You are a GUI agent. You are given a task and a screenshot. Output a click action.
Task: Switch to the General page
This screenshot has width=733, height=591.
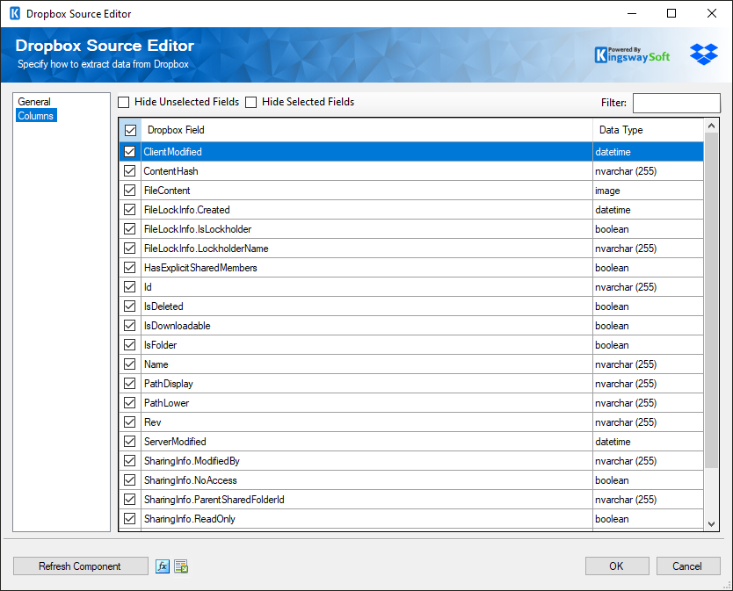pyautogui.click(x=34, y=101)
